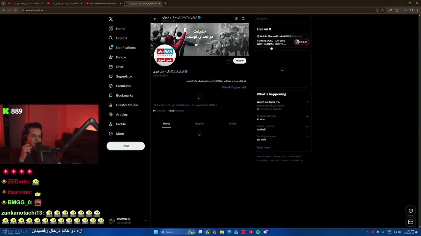This screenshot has height=236, width=421.
Task: Select the Posts tab
Action: coord(166,124)
